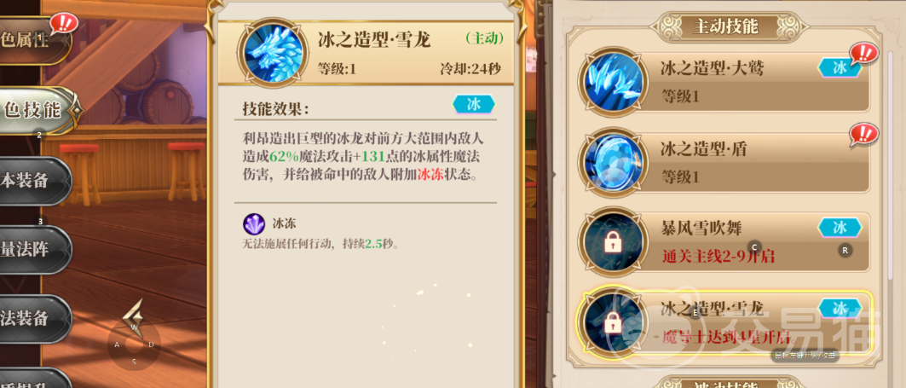906x388 pixels.
Task: Click the purple 冰冻 status crystal icon
Action: point(254,223)
